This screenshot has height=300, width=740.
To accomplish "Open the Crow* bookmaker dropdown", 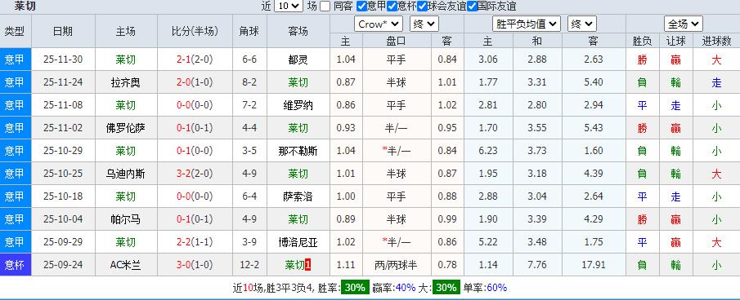I will point(379,24).
